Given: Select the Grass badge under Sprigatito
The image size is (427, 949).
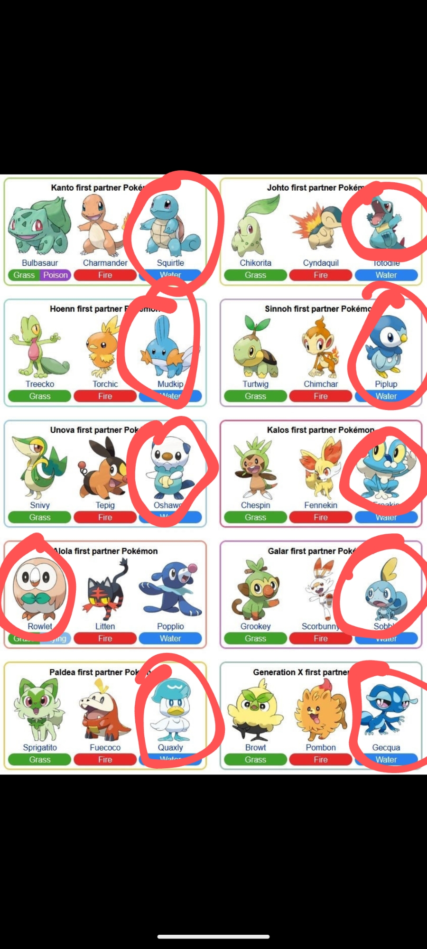Looking at the screenshot, I should point(40,760).
